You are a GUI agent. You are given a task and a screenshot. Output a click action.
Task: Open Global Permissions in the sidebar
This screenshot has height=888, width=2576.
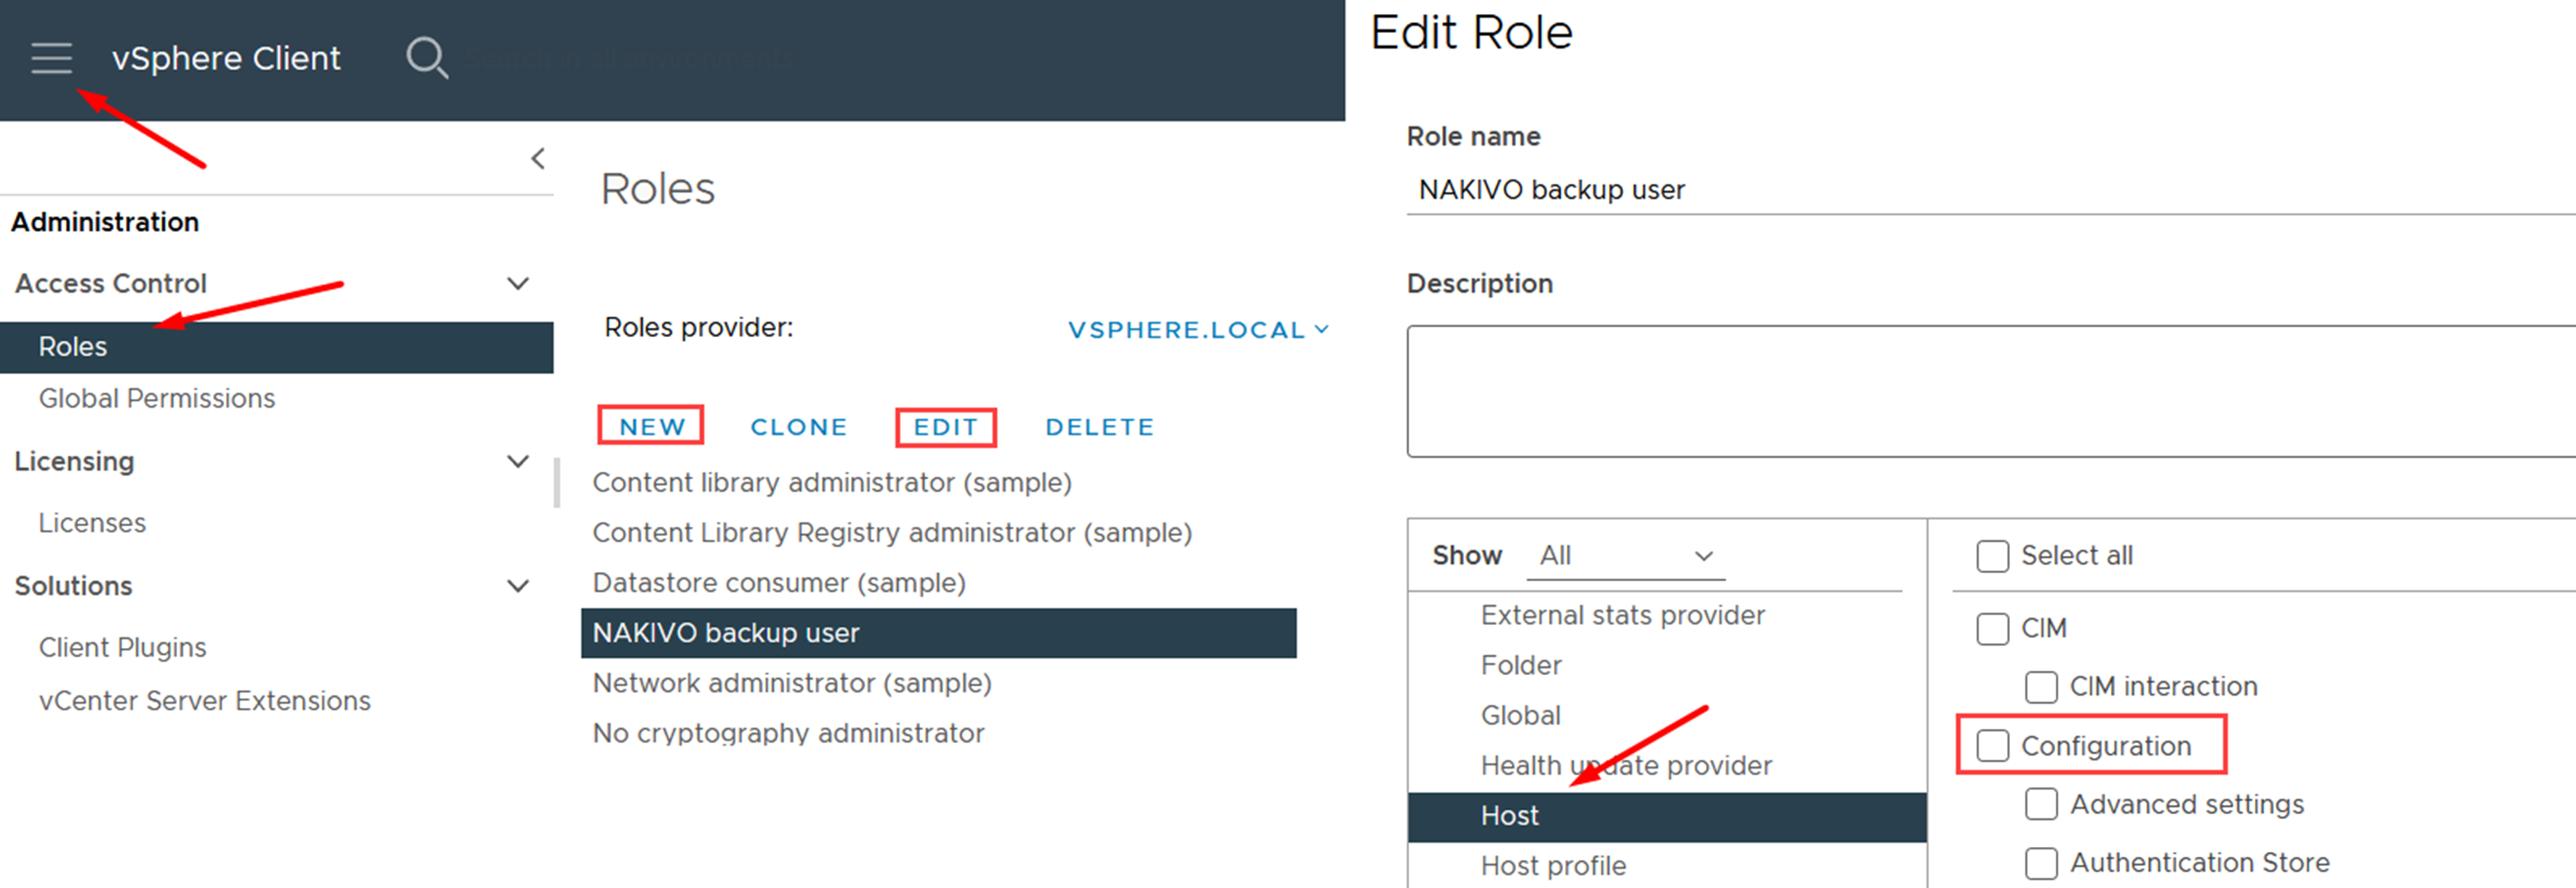click(157, 399)
